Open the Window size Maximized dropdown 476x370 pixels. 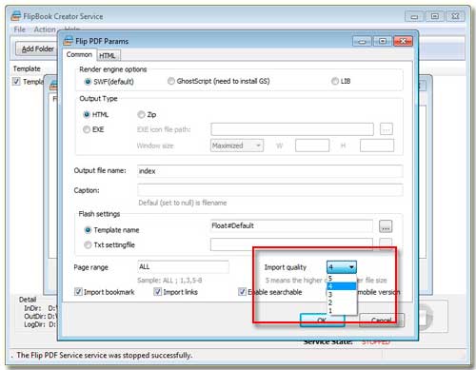(237, 146)
